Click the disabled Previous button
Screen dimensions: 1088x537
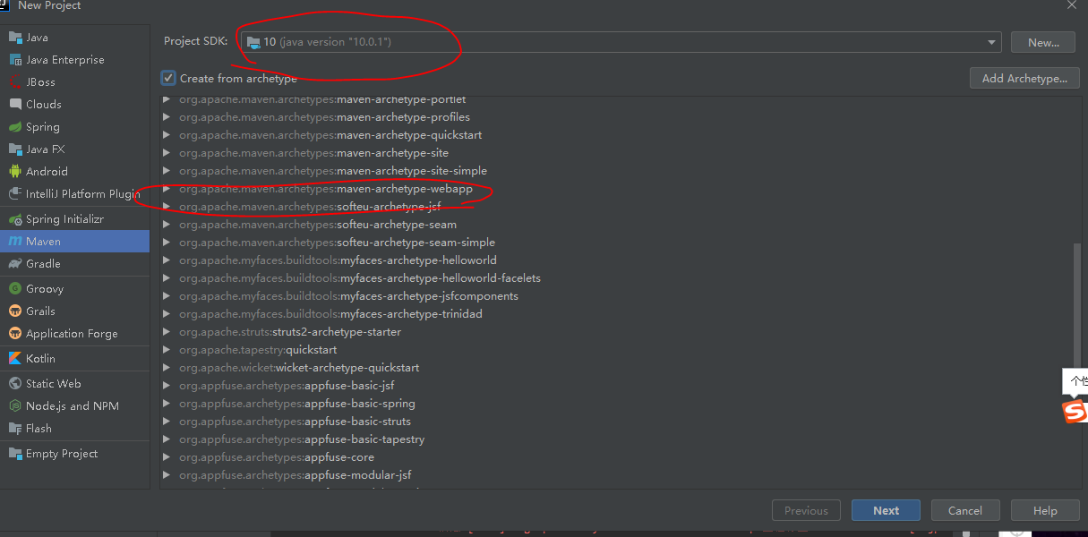point(806,510)
